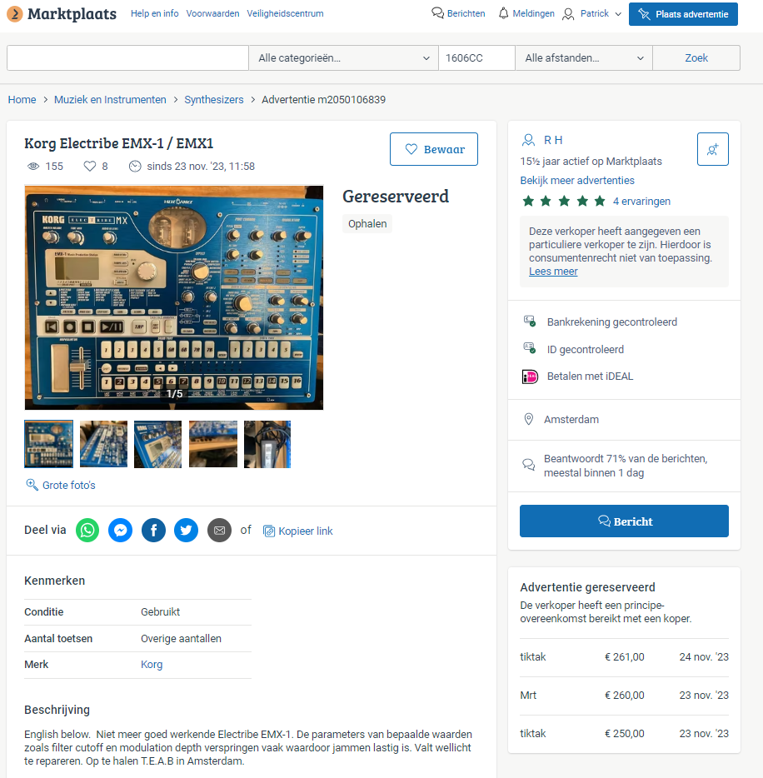Viewport: 763px width, 778px height.
Task: Share the ad via Facebook
Action: pos(154,531)
